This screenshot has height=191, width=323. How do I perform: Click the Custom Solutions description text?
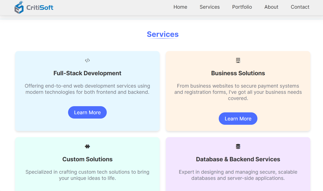tap(87, 175)
